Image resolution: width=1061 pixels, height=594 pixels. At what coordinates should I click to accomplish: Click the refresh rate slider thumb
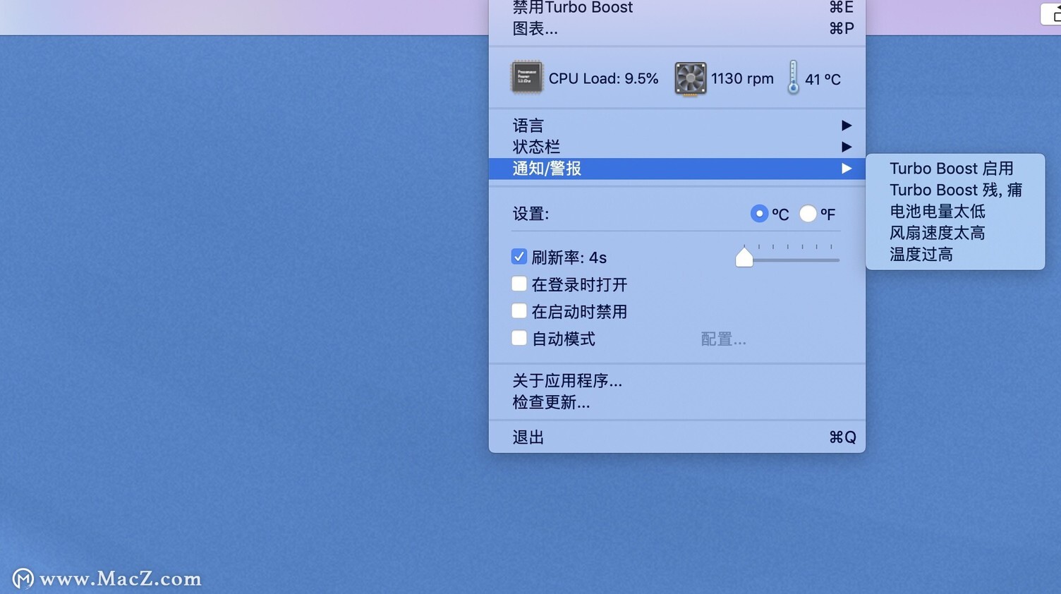click(744, 257)
